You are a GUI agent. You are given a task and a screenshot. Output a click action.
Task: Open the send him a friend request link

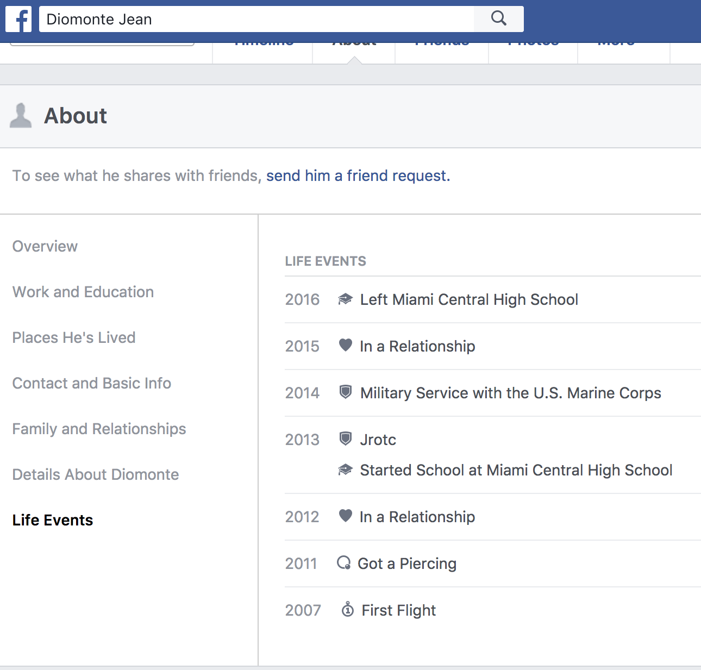click(x=358, y=176)
